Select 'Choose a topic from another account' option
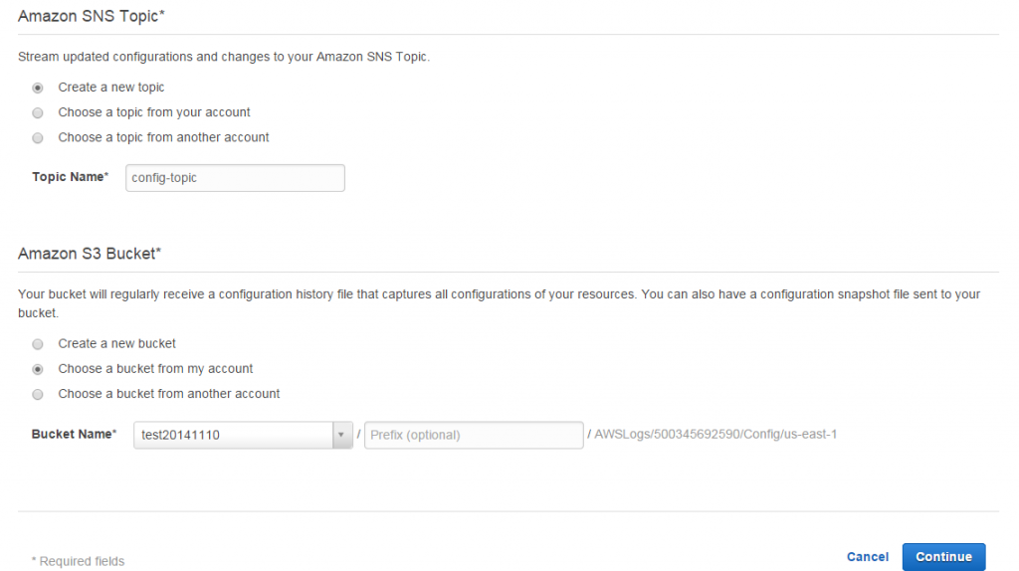 (x=38, y=138)
